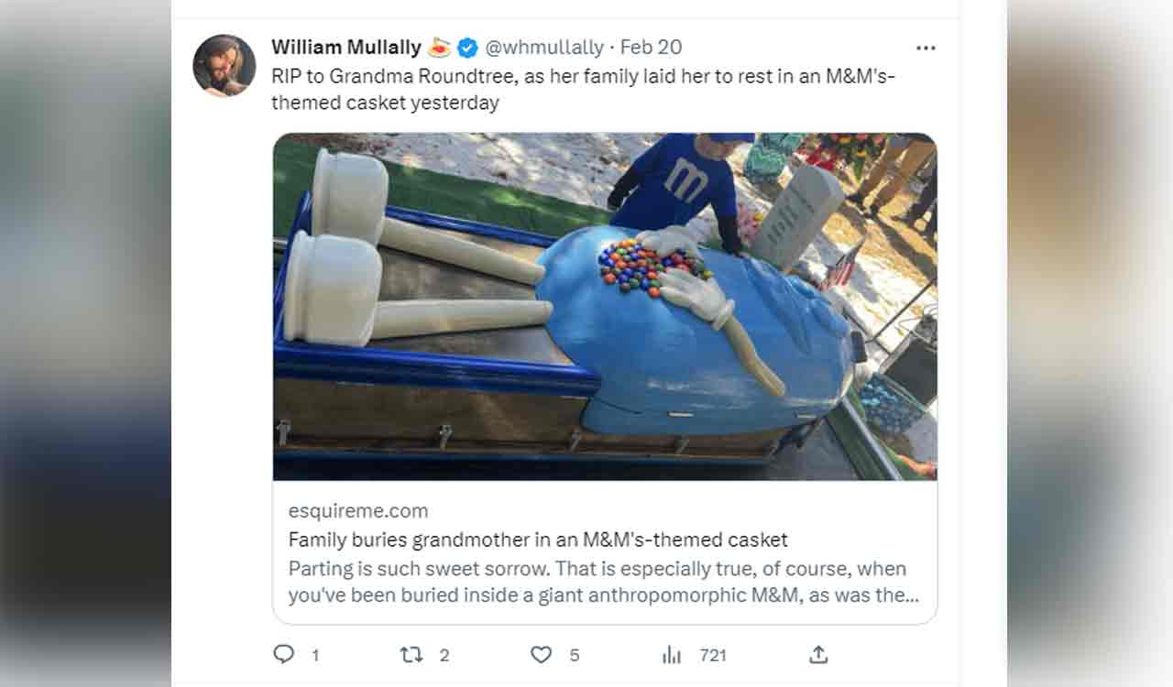
Task: Click the reply count '1'
Action: tap(315, 655)
